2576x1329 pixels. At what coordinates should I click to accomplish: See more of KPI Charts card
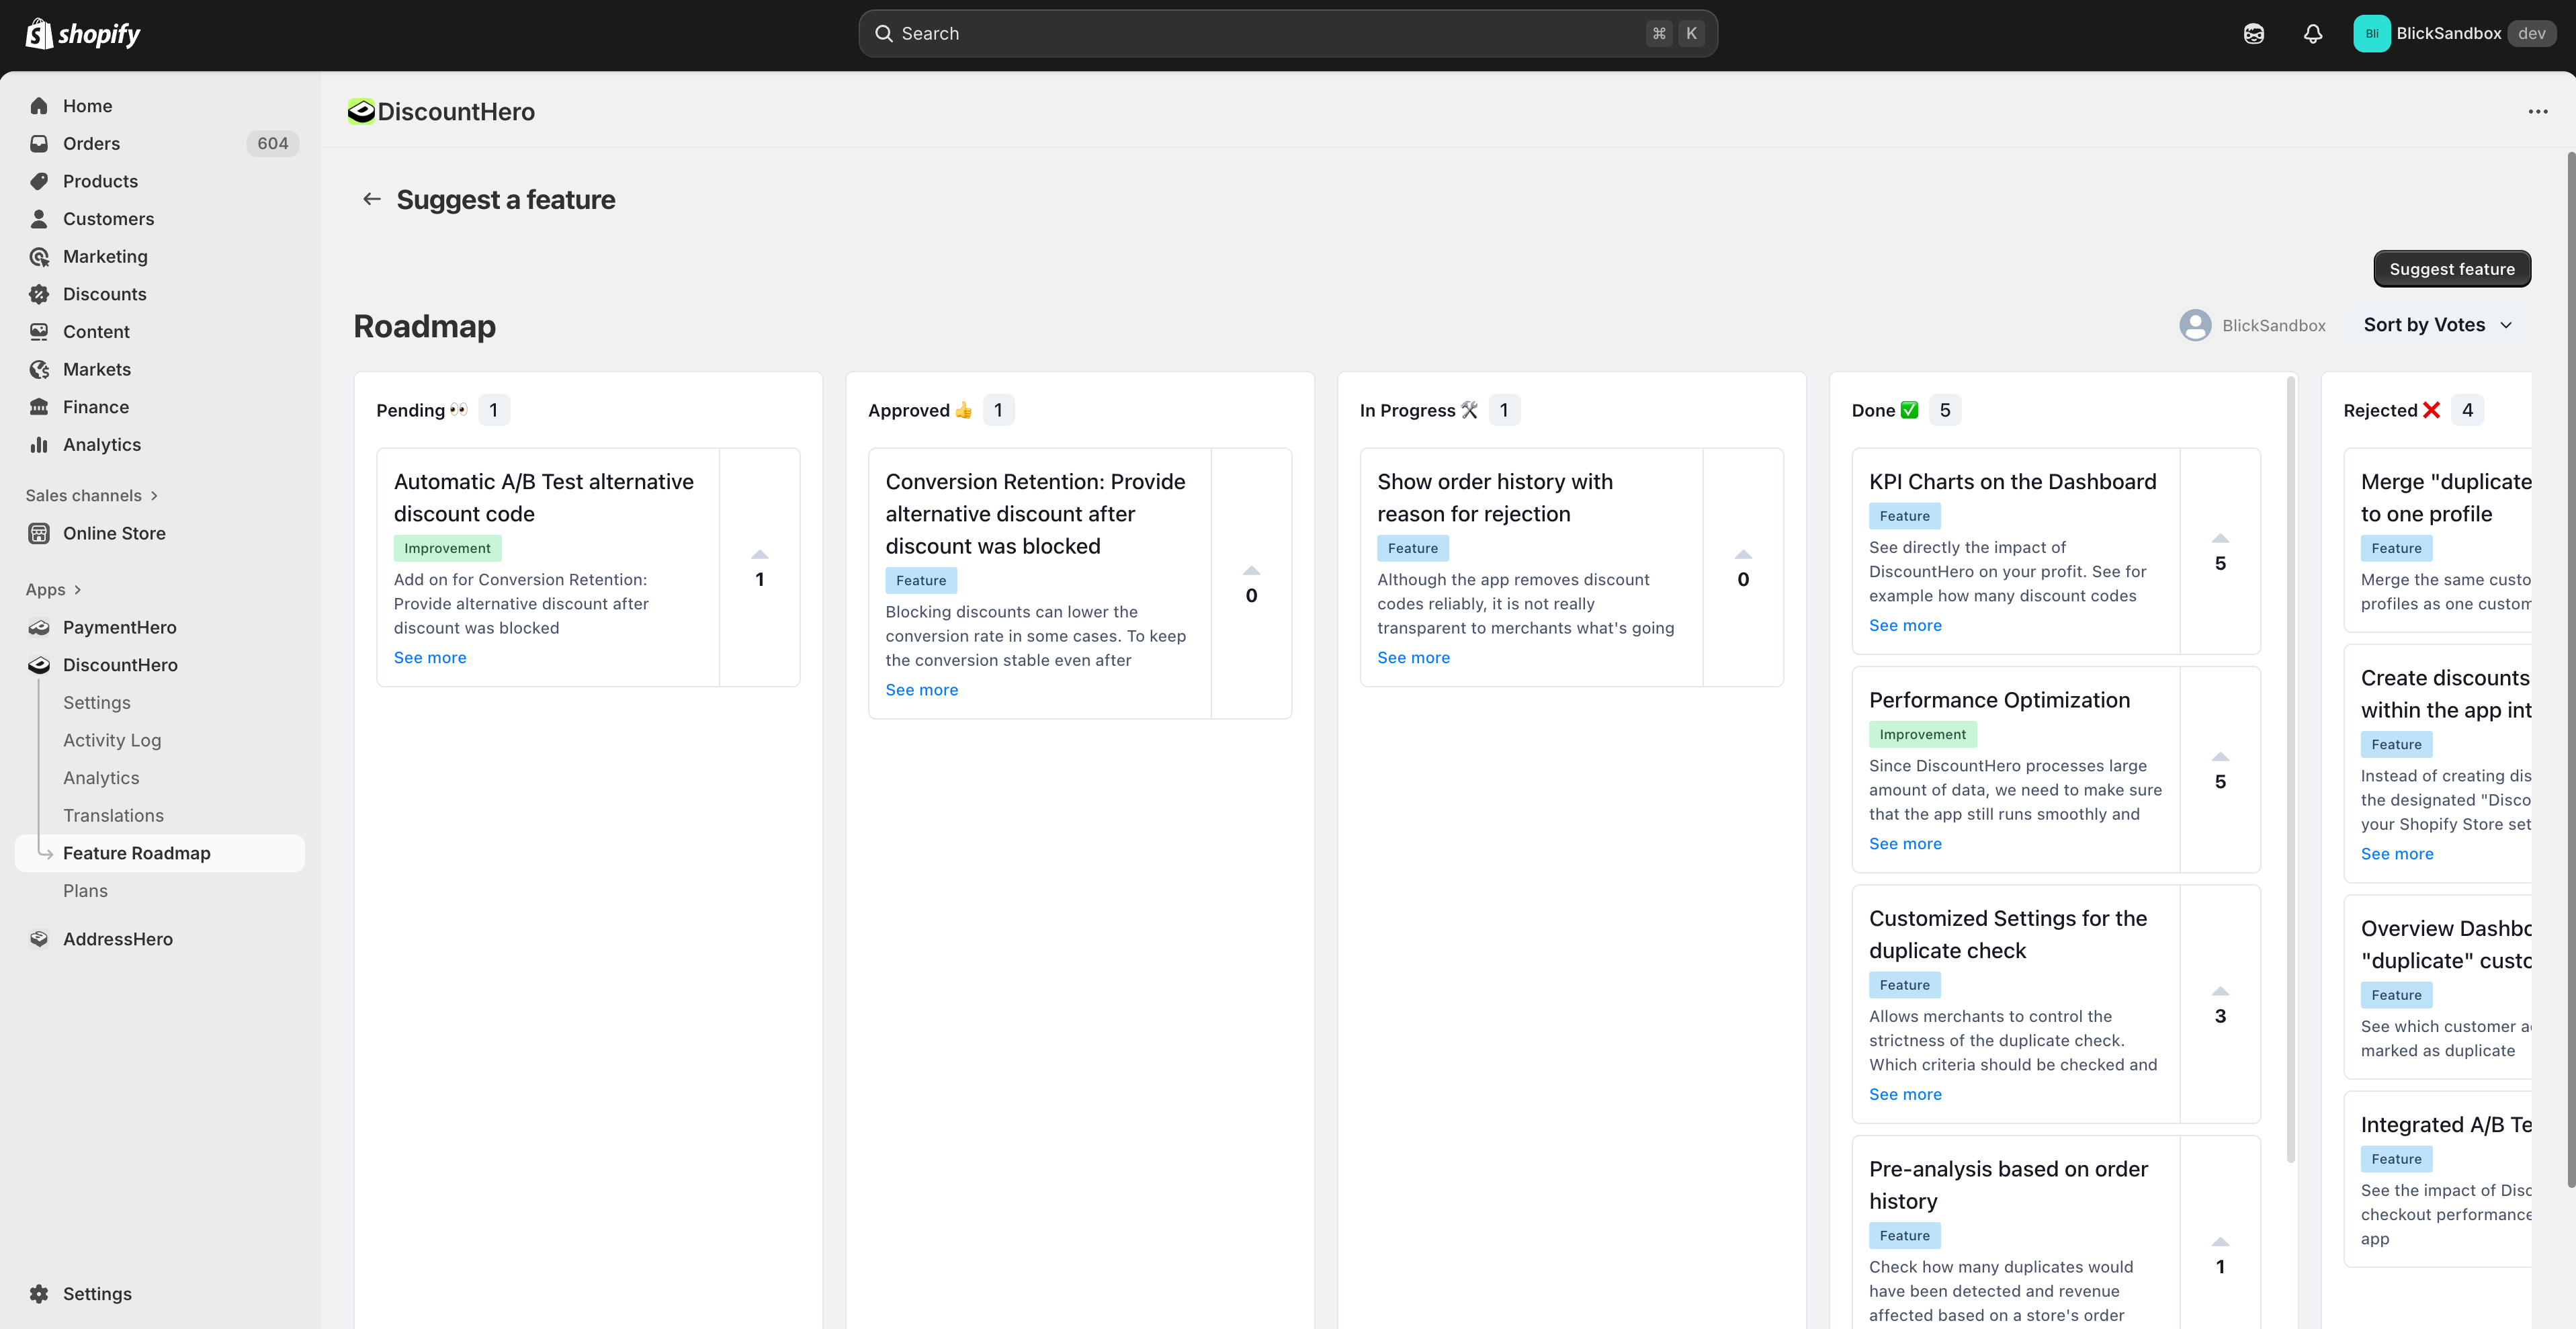point(1905,626)
